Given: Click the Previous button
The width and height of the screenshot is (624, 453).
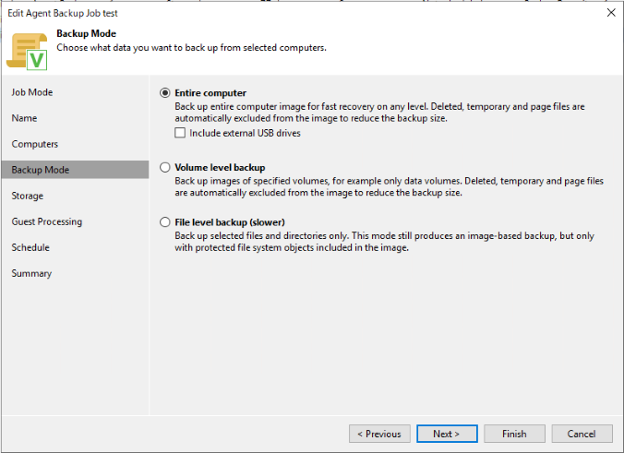Looking at the screenshot, I should [x=379, y=434].
